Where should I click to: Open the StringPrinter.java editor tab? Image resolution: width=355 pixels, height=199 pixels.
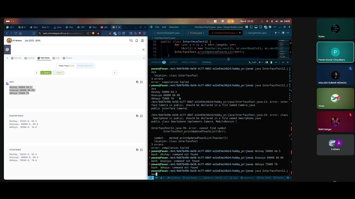(257, 33)
